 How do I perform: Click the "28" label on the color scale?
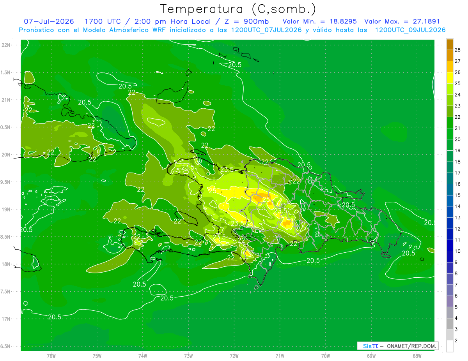pyautogui.click(x=457, y=50)
